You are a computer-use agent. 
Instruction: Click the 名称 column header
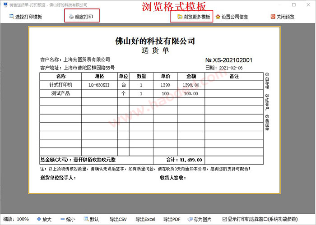point(60,77)
